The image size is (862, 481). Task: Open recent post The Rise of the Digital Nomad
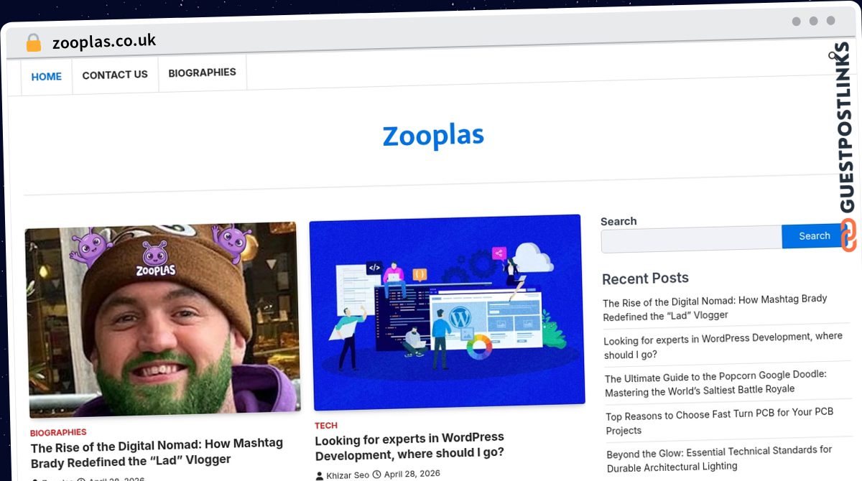click(x=715, y=307)
